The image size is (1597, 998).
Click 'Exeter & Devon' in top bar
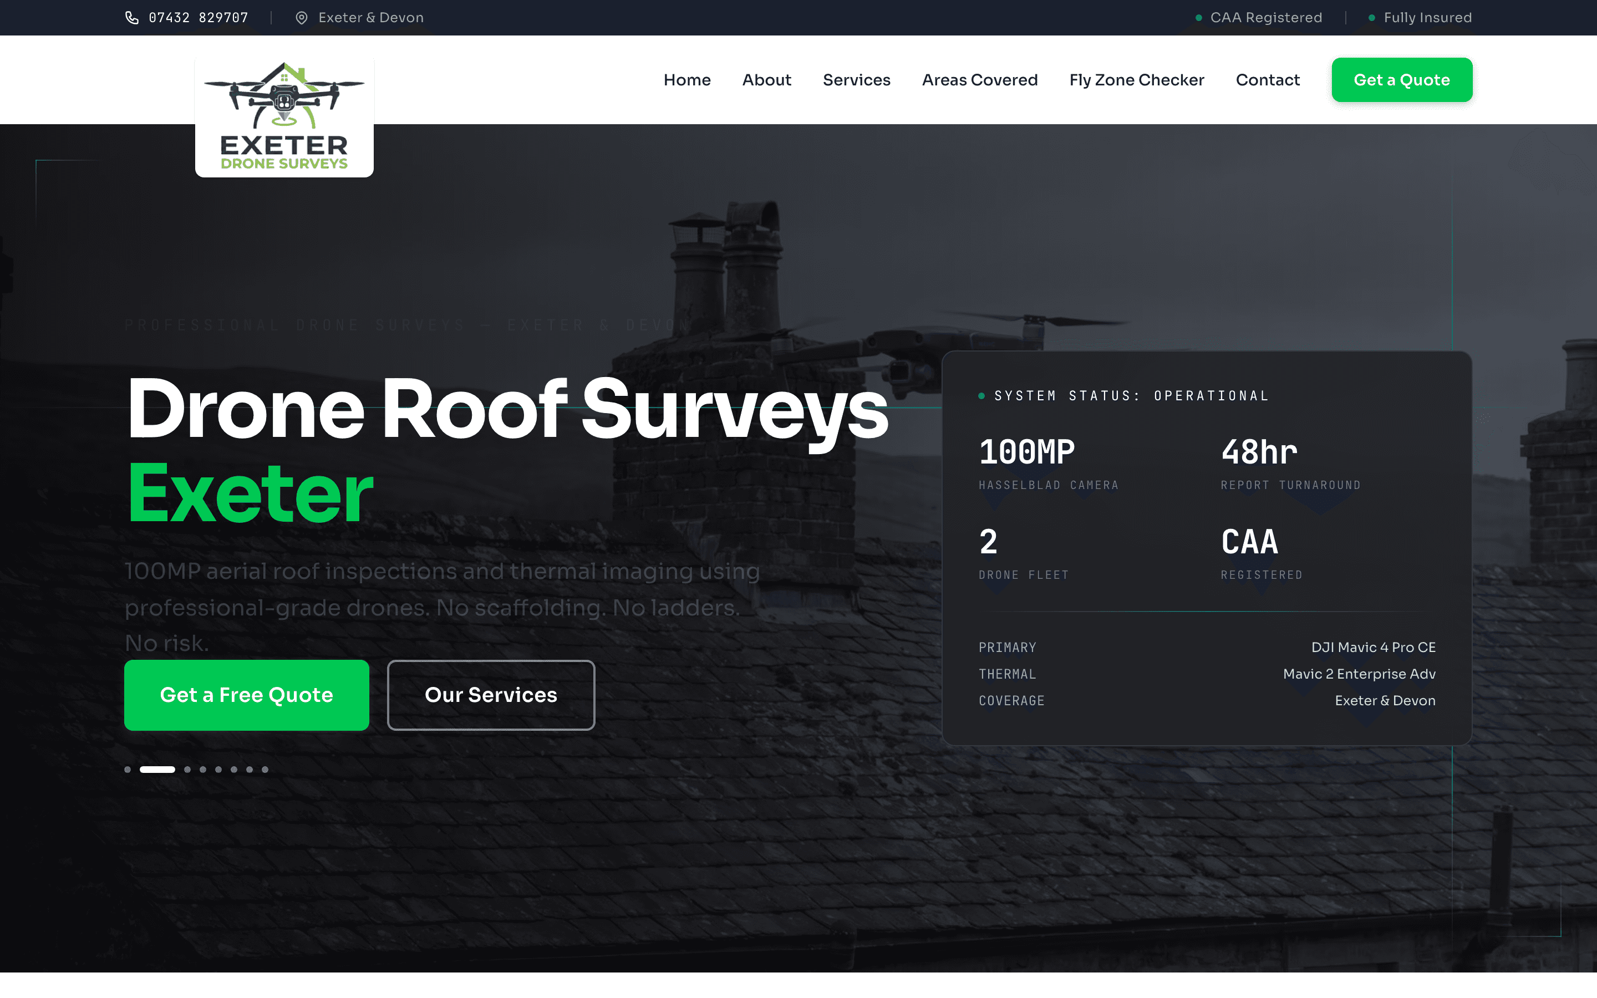tap(371, 18)
